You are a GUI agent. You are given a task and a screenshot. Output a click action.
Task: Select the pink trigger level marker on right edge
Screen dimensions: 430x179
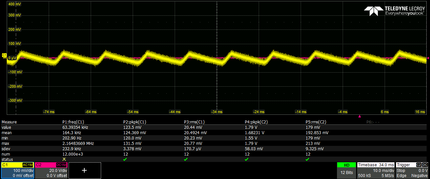[428, 58]
